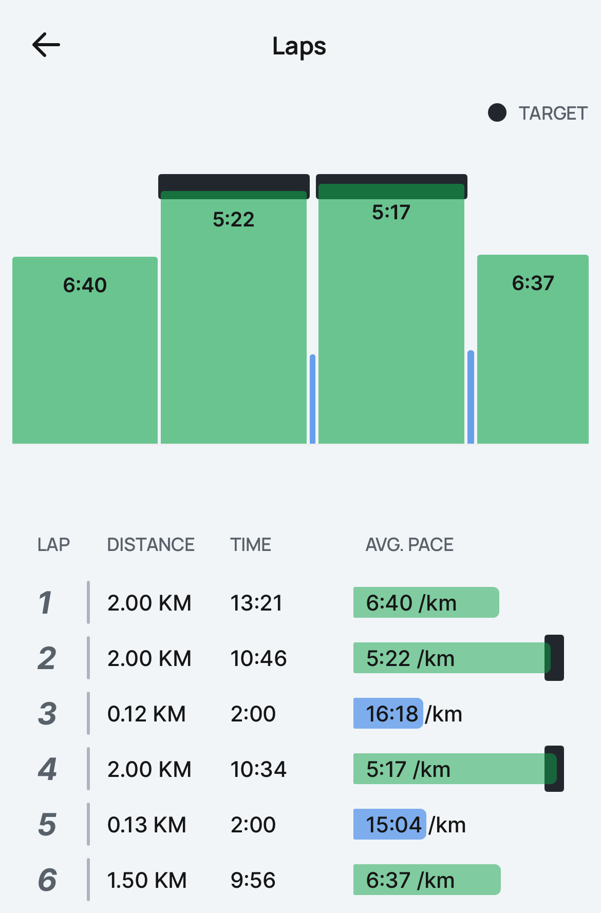Open lap 1 row with 13:21 time
The width and height of the screenshot is (601, 913).
pos(300,602)
